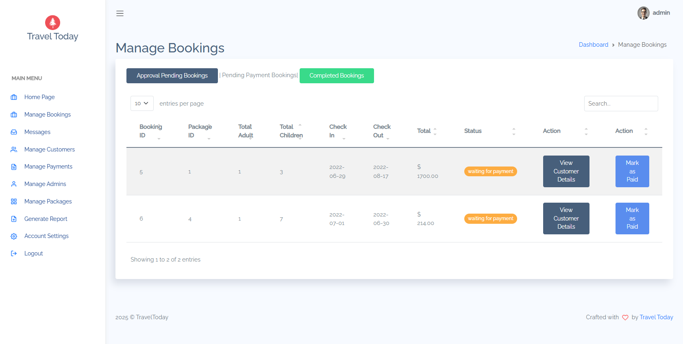Click the Home Page suitcase icon
This screenshot has width=683, height=344.
pyautogui.click(x=14, y=97)
